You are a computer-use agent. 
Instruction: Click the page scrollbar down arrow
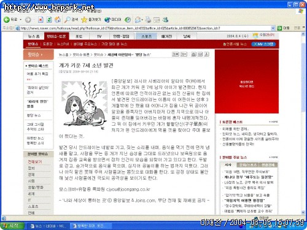click(303, 212)
